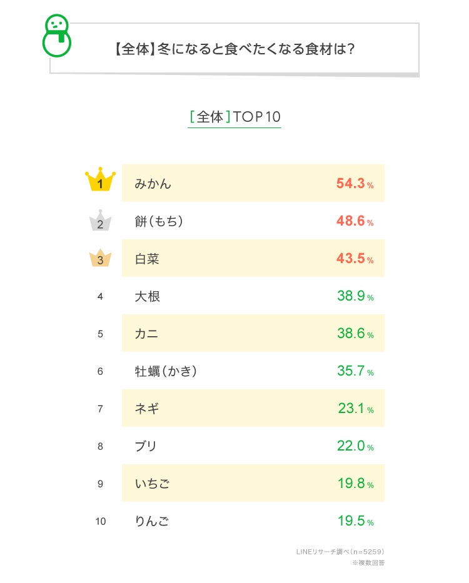Click the 牡蠣(かき) item label
The height and width of the screenshot is (583, 469).
click(166, 371)
